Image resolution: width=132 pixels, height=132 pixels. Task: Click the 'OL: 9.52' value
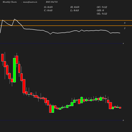(102, 14)
